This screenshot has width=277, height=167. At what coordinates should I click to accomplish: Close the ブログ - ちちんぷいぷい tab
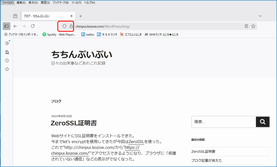click(71, 16)
